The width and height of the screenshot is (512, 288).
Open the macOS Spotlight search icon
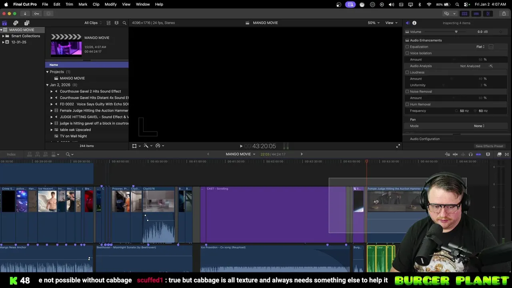click(x=457, y=4)
